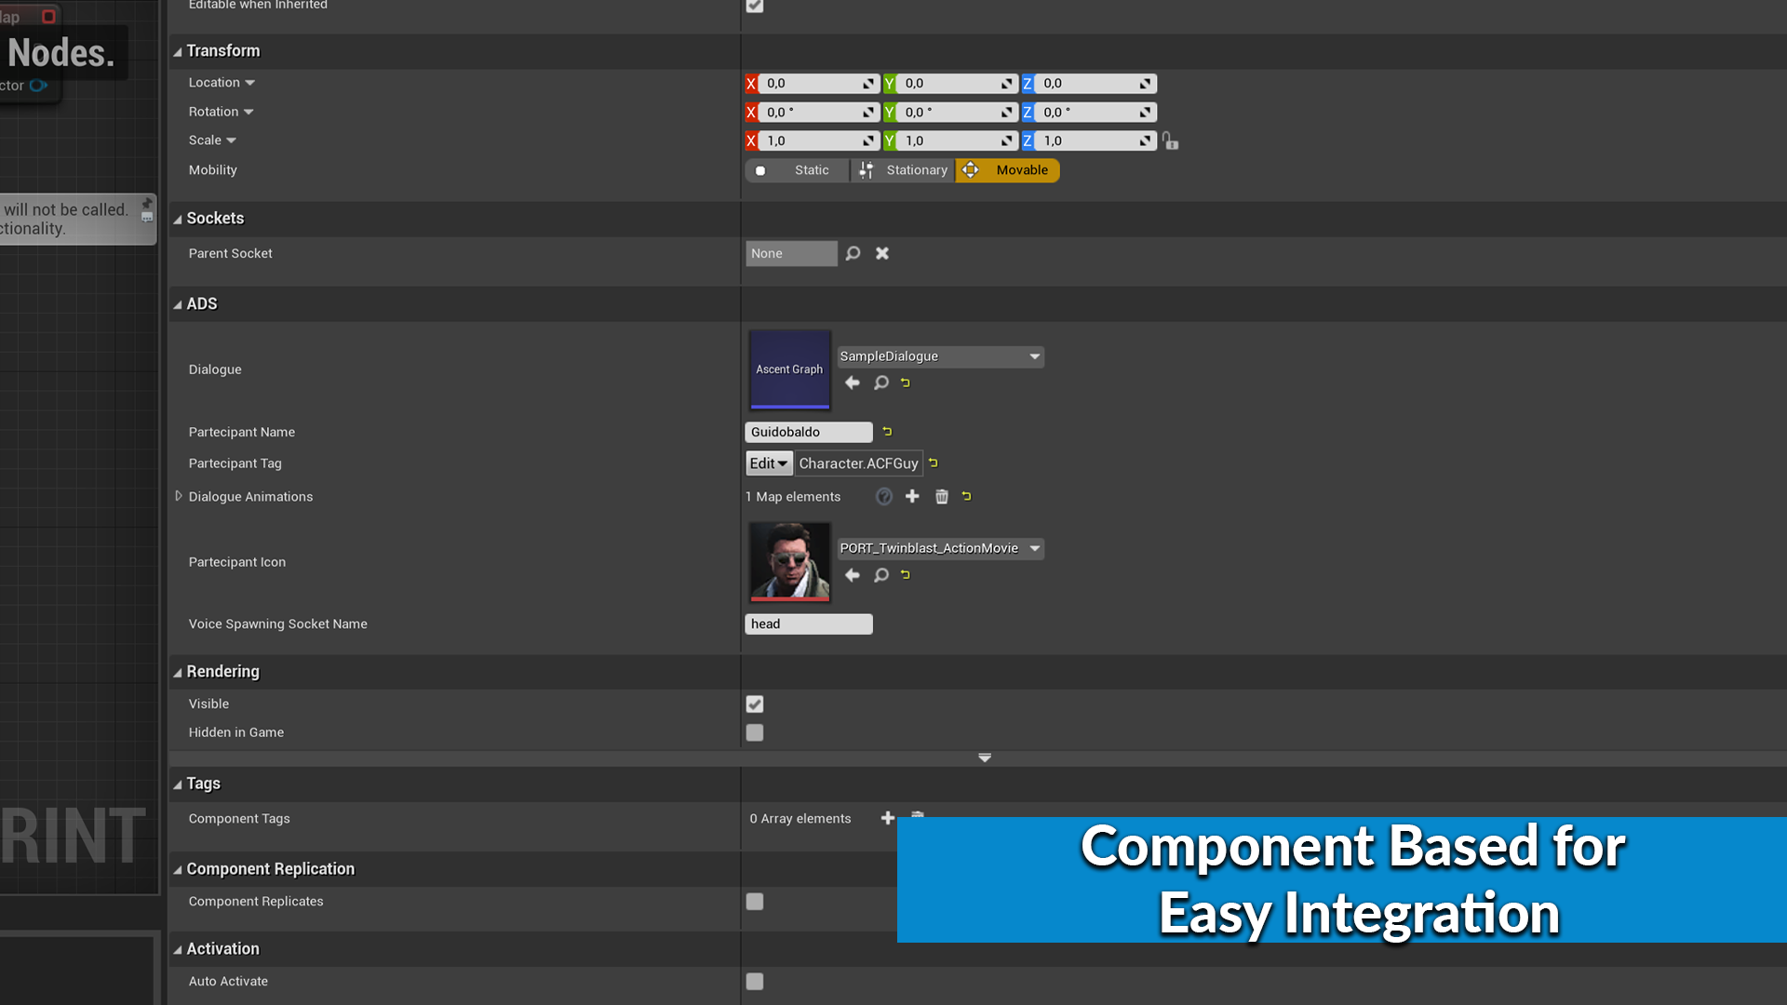Select Movable mobility option

(1008, 169)
